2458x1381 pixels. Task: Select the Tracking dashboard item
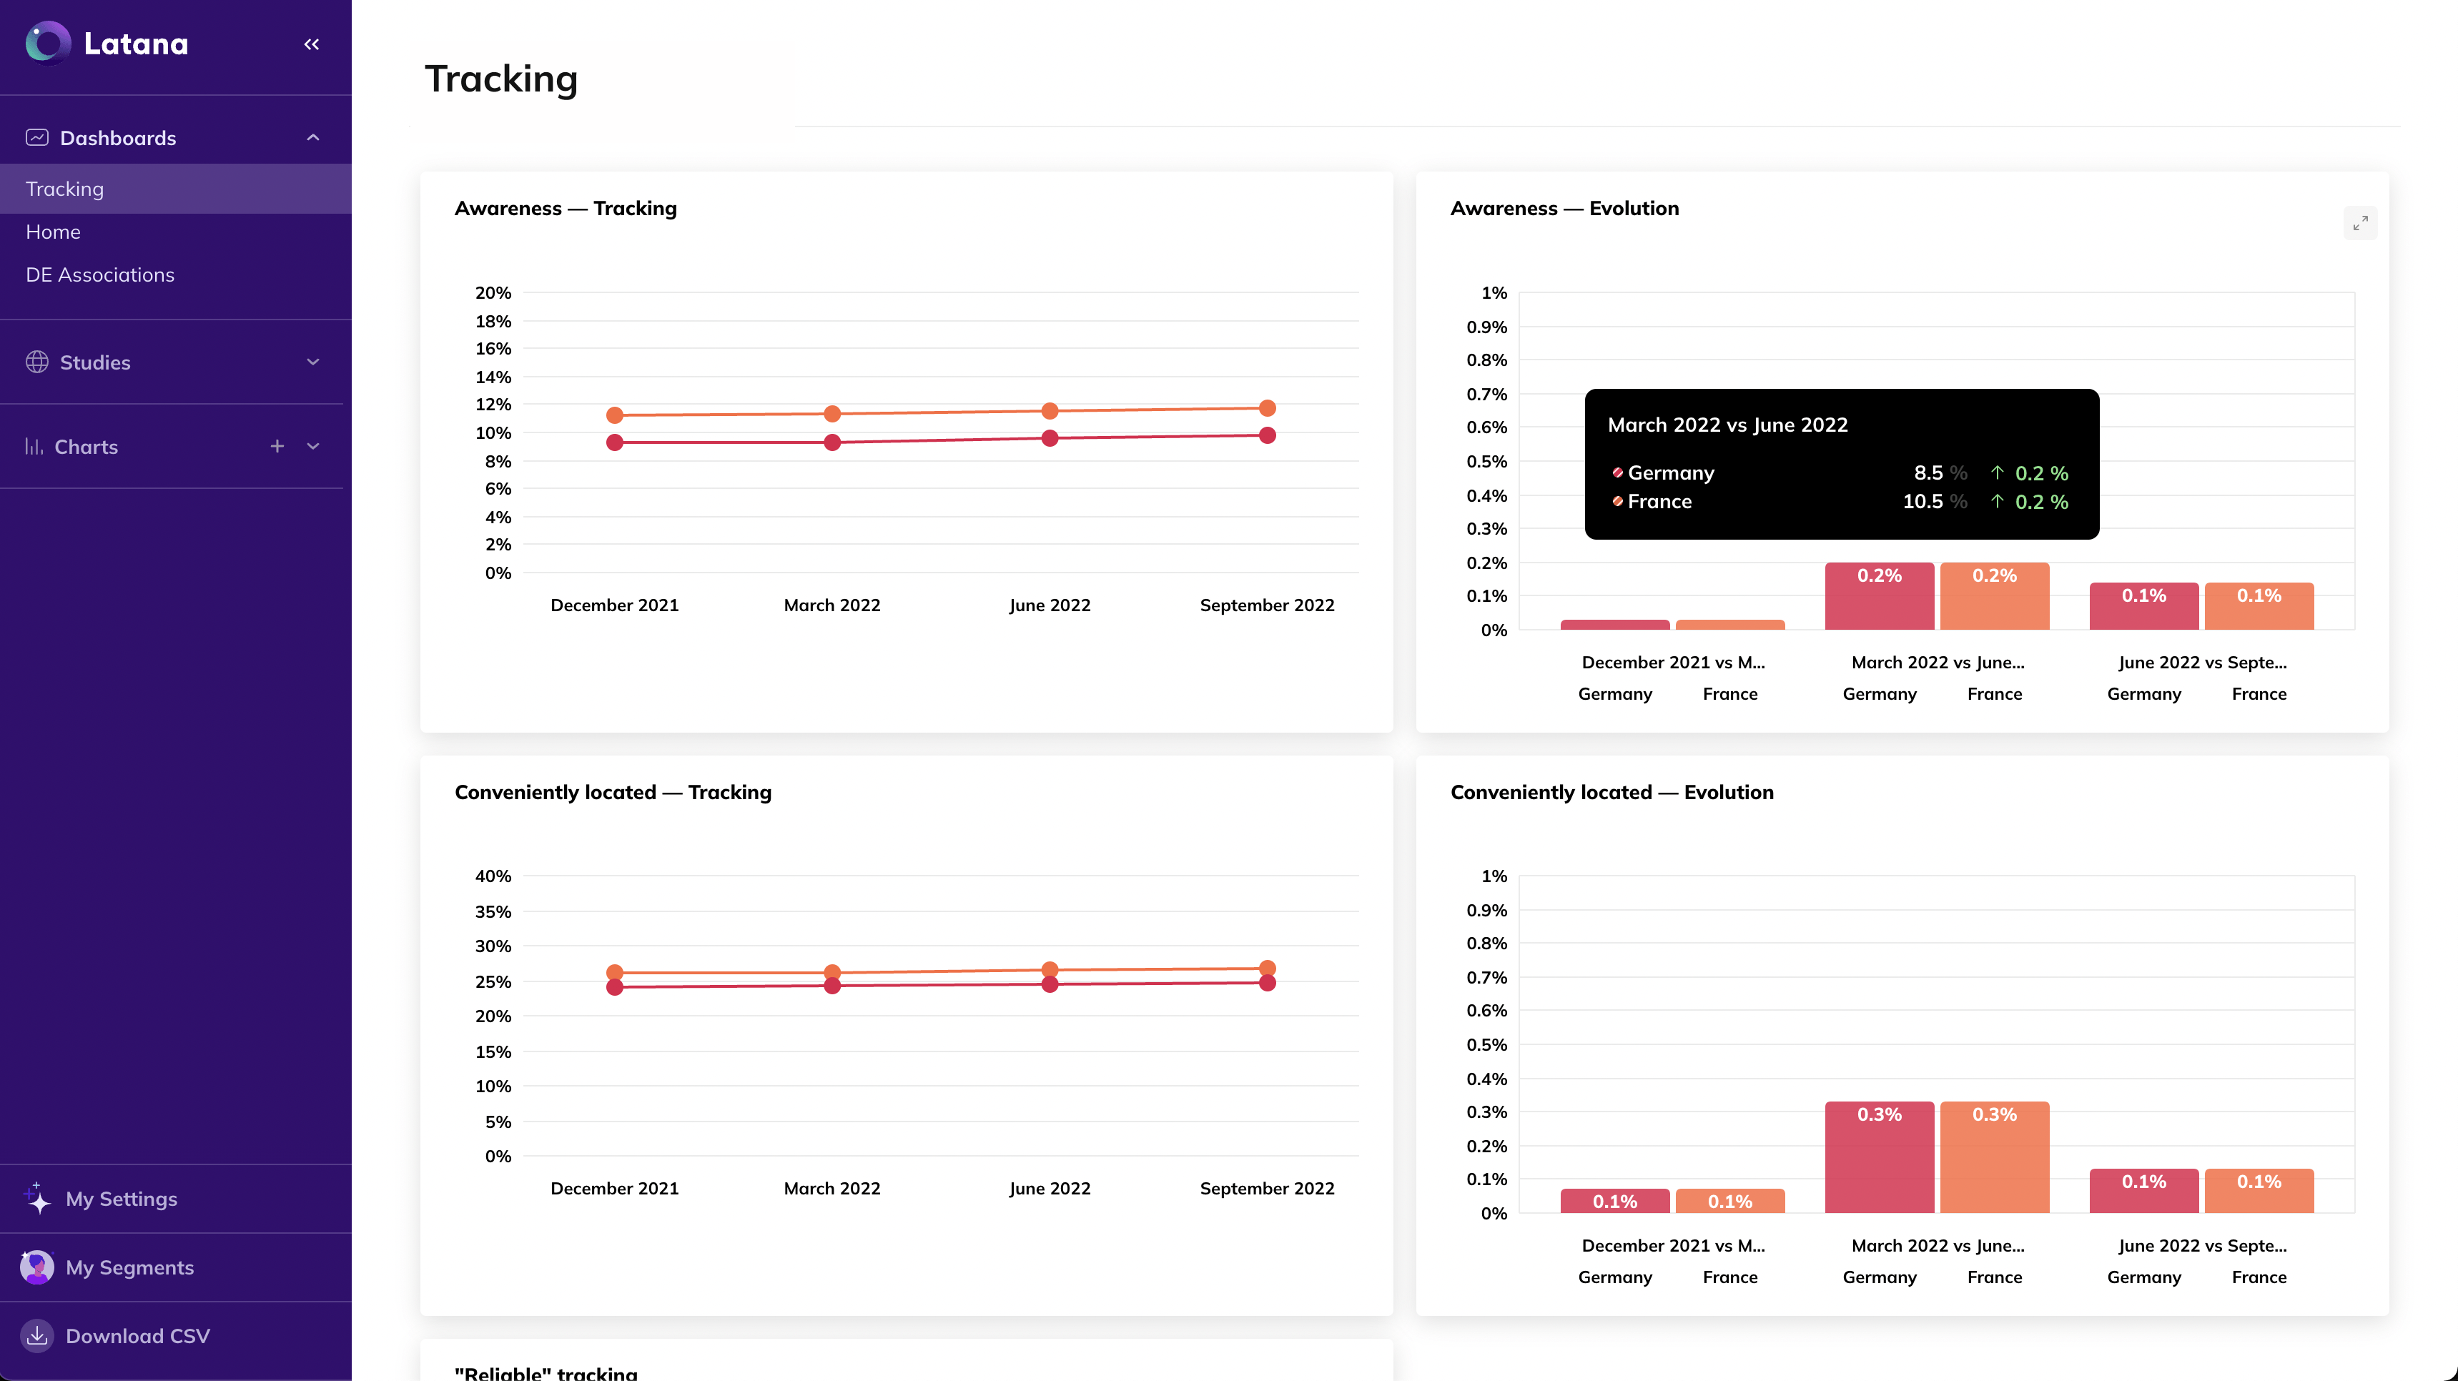(176, 189)
